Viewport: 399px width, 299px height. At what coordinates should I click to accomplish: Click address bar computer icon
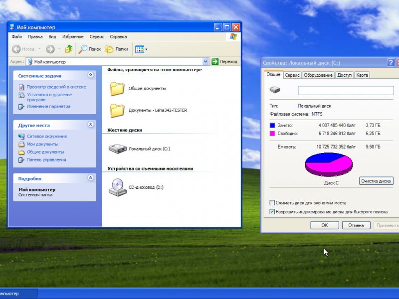coord(30,61)
